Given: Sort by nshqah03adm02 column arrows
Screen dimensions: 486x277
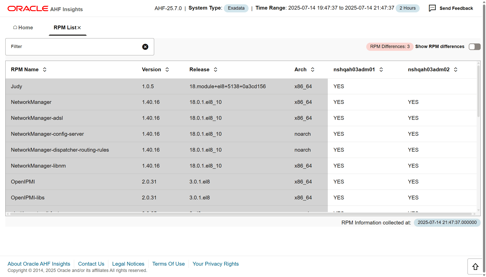Looking at the screenshot, I should (x=455, y=70).
